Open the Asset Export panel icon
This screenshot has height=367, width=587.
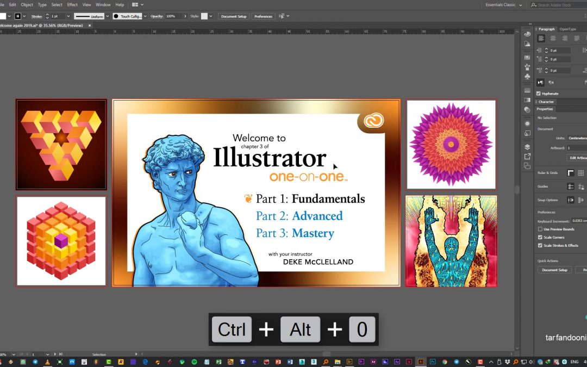click(x=527, y=157)
